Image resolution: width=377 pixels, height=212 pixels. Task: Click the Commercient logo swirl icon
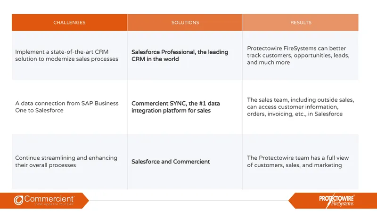pos(18,200)
